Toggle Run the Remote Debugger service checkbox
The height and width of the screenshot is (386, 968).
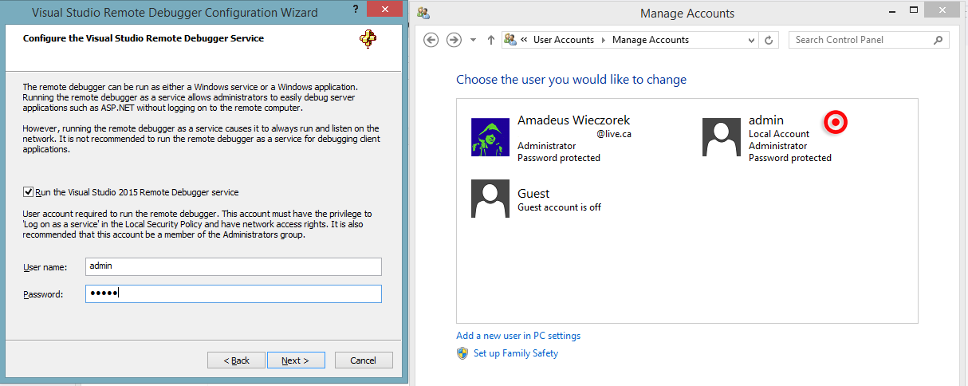pyautogui.click(x=29, y=191)
